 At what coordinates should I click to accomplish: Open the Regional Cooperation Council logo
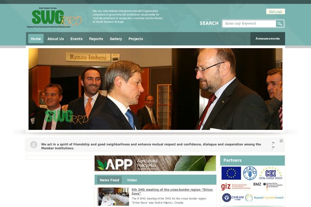click(x=264, y=198)
